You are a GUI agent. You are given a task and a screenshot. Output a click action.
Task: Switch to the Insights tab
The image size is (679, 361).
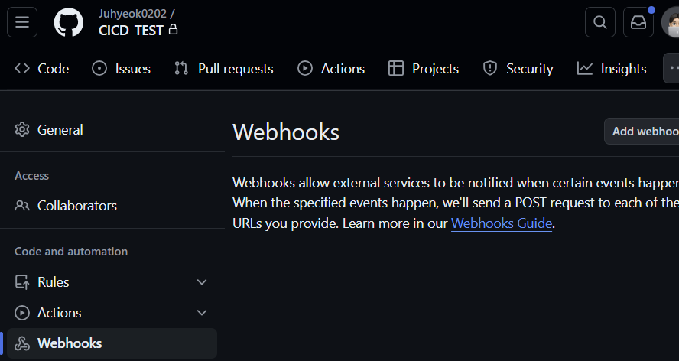[x=612, y=69]
